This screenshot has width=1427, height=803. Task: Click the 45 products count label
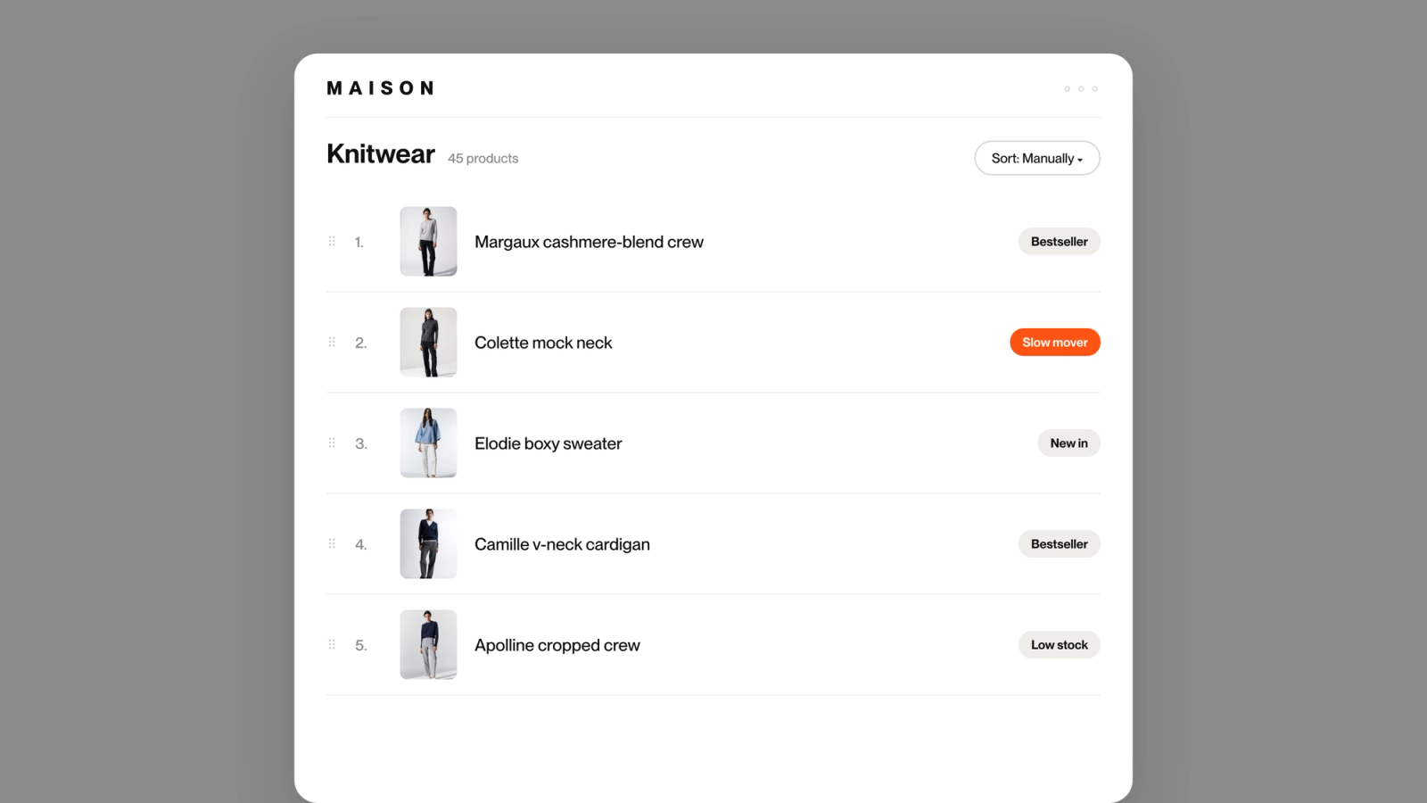pos(483,158)
